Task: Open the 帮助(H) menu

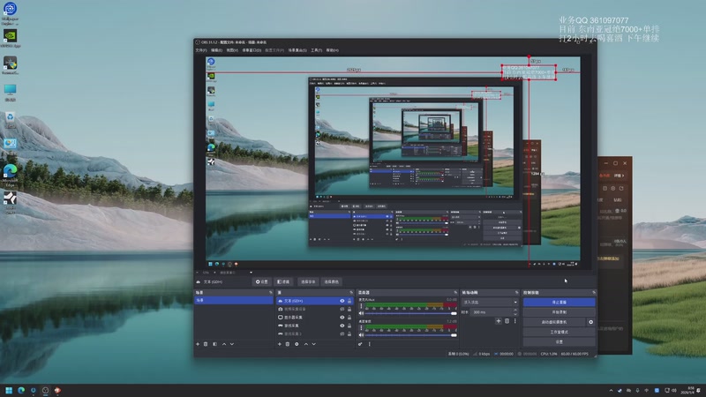Action: [333, 50]
